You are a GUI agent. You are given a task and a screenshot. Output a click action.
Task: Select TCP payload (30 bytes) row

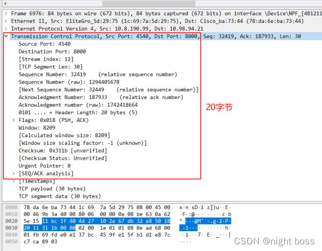click(52, 189)
